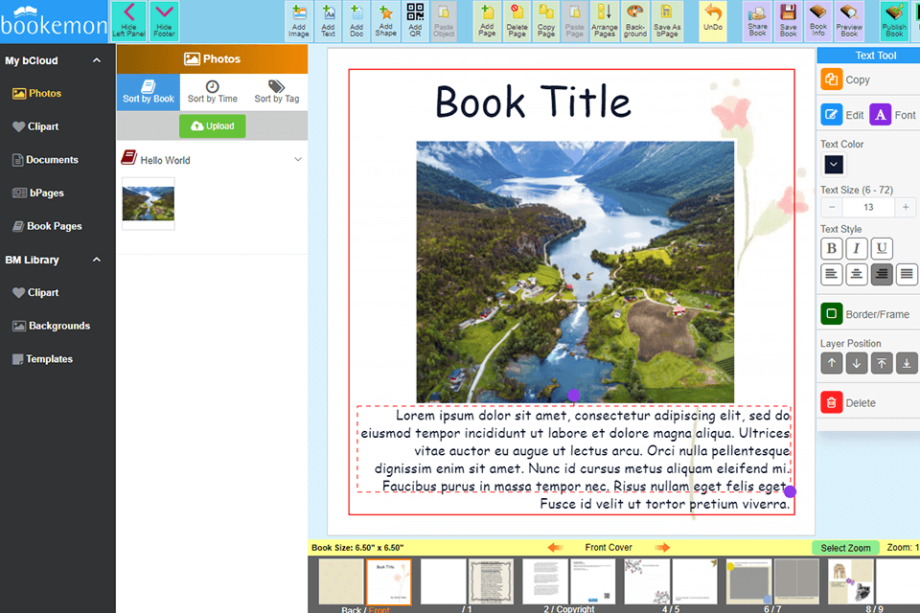The image size is (920, 613).
Task: Decrease text size with minus button
Action: [x=832, y=207]
